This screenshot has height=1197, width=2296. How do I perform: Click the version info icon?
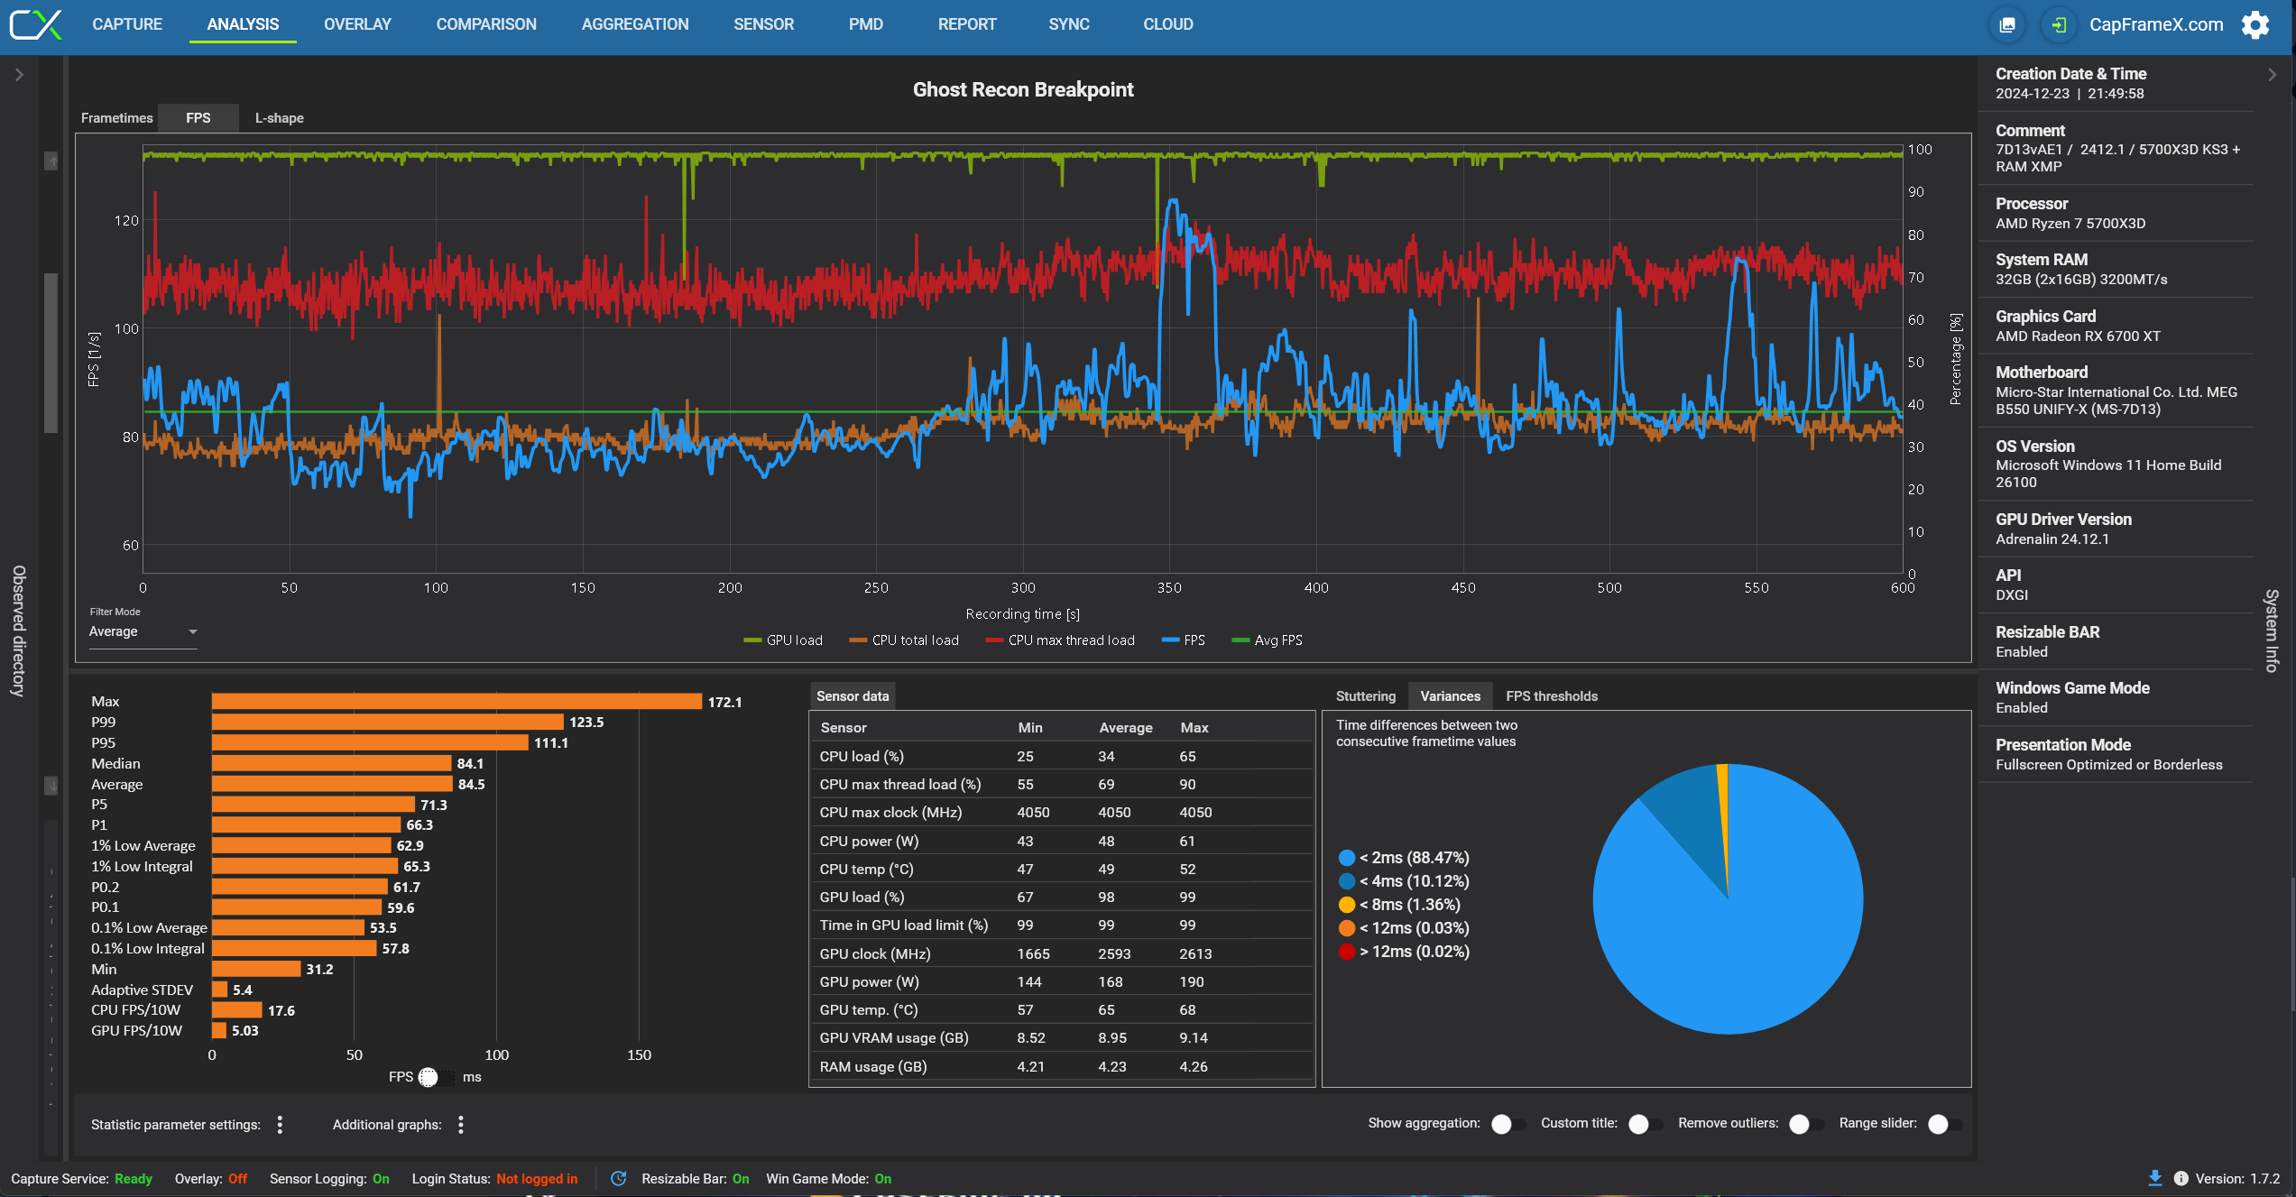(x=2181, y=1178)
